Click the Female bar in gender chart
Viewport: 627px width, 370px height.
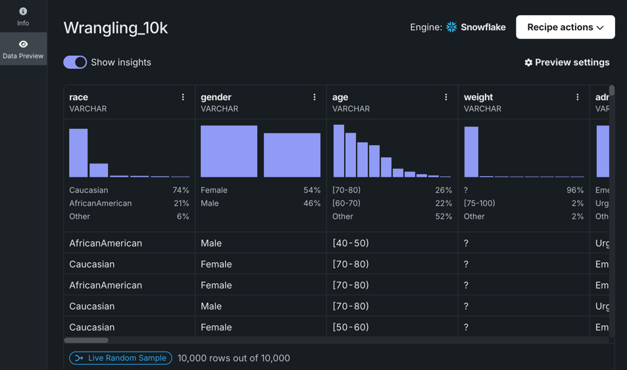[x=228, y=151]
